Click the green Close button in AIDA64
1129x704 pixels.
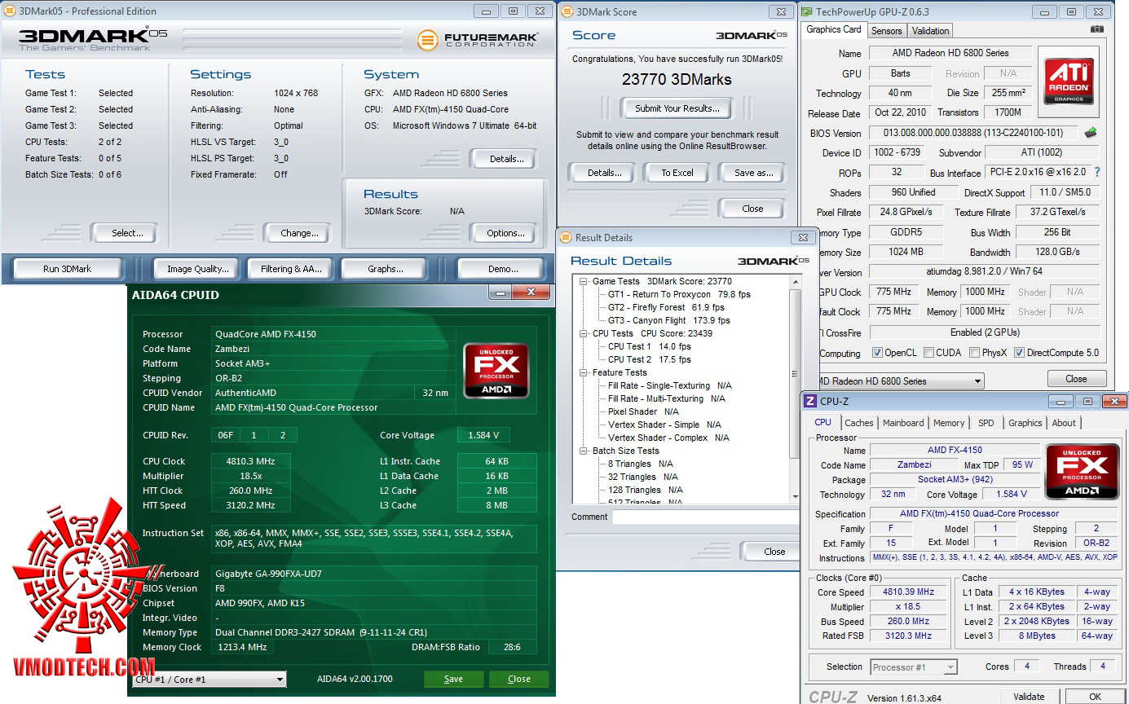[519, 679]
